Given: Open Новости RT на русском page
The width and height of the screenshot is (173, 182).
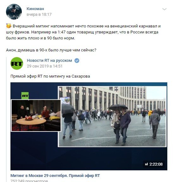Looking at the screenshot, I should pos(49,61).
